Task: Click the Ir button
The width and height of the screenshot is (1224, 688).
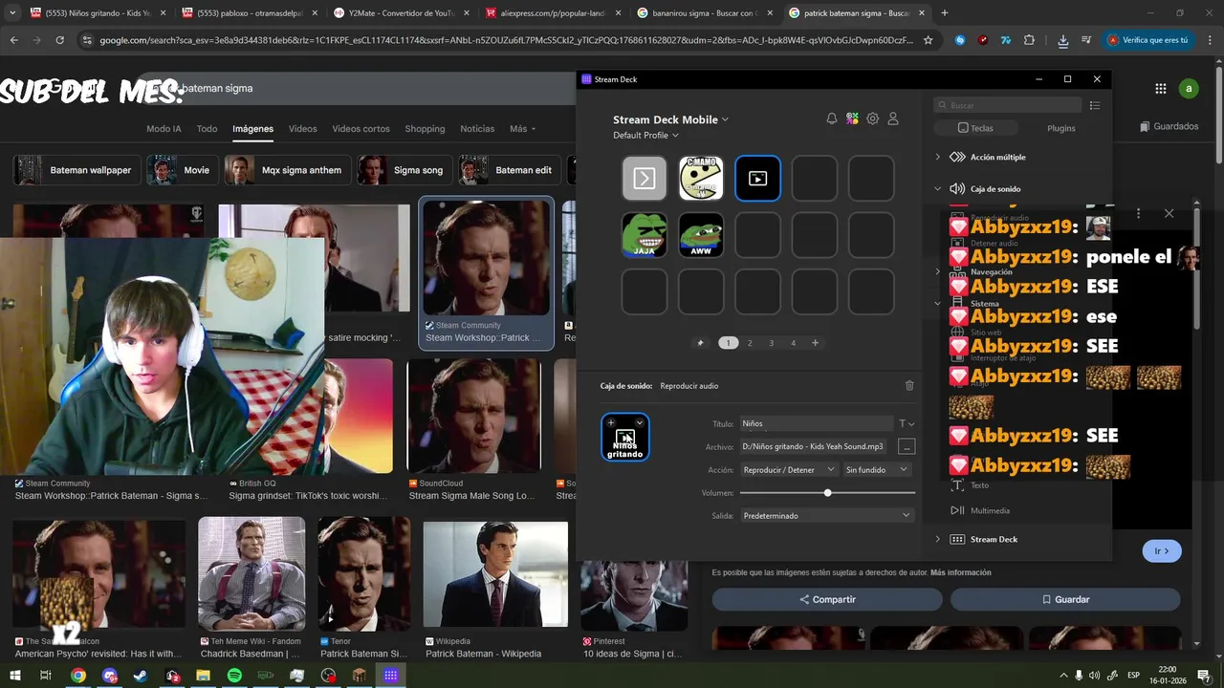Action: pos(1162,551)
